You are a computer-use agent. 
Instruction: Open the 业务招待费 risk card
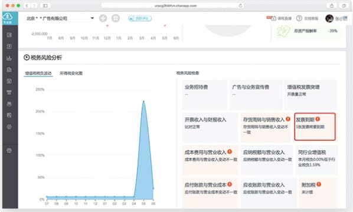point(204,95)
